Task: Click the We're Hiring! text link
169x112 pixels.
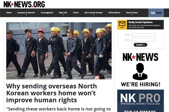Action: (x=141, y=84)
